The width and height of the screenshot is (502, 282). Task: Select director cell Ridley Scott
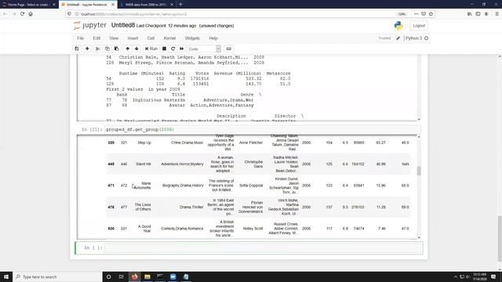(253, 228)
